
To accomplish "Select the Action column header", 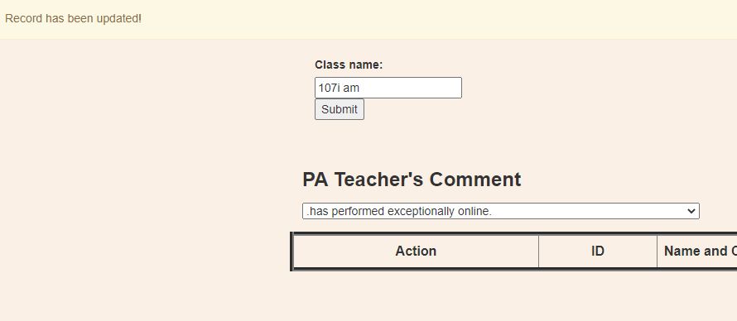I will (416, 251).
